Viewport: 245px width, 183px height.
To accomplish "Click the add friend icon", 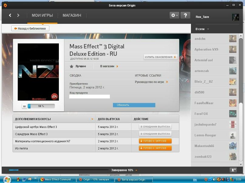I will pos(233,170).
